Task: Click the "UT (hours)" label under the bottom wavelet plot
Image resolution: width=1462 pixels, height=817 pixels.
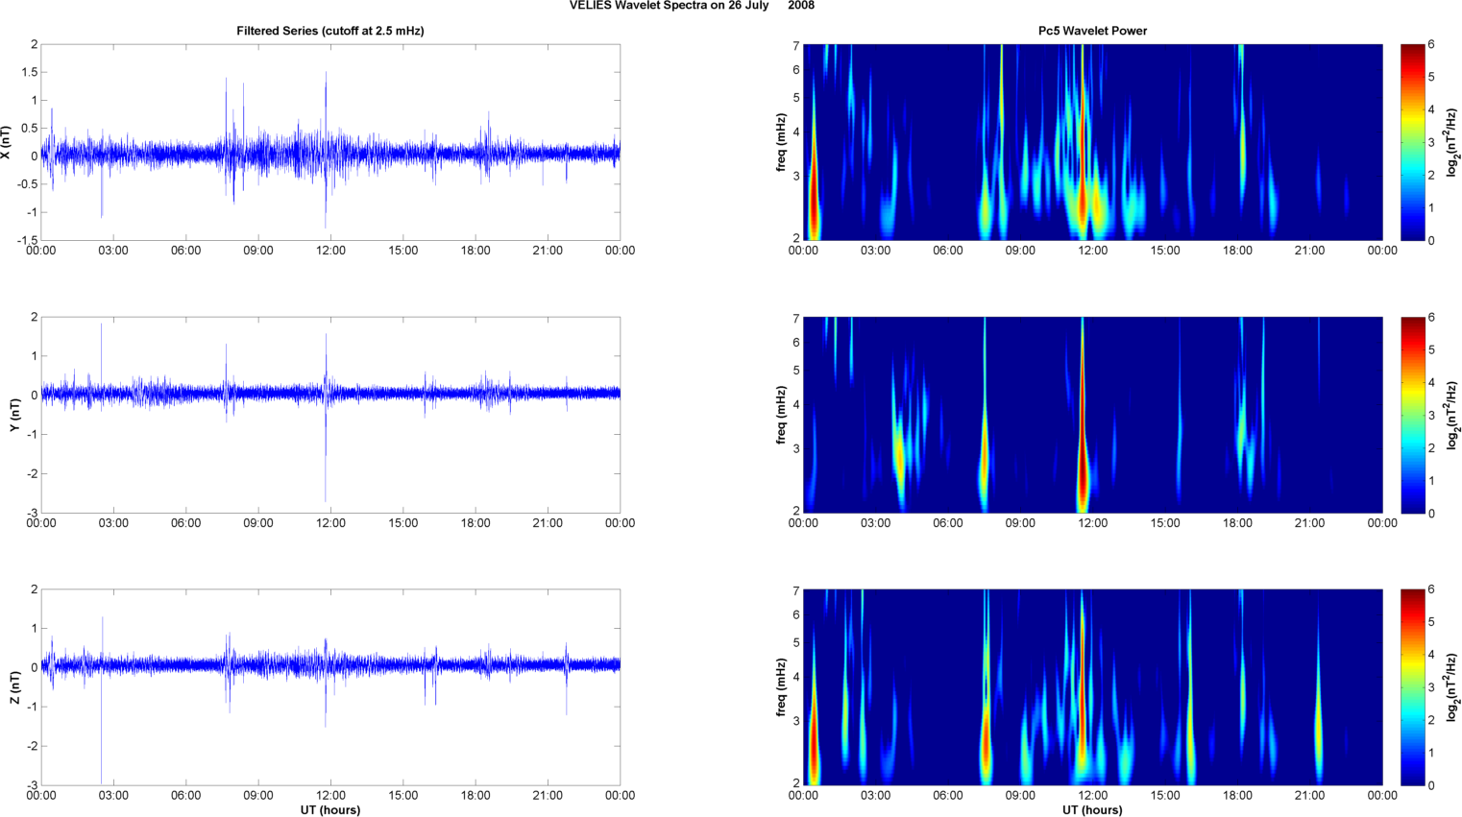Action: click(x=1092, y=810)
